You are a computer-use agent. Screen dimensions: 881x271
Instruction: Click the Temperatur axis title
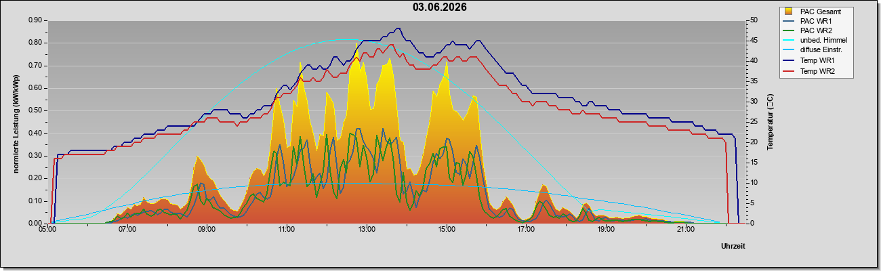pyautogui.click(x=770, y=121)
